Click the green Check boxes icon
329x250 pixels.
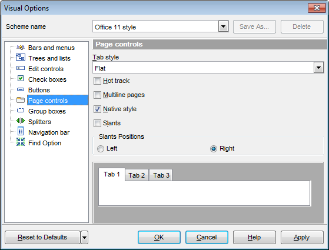(x=21, y=78)
